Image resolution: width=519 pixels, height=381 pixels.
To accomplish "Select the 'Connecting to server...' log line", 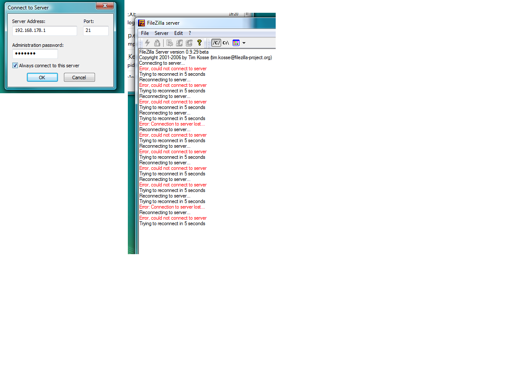I will pos(162,63).
